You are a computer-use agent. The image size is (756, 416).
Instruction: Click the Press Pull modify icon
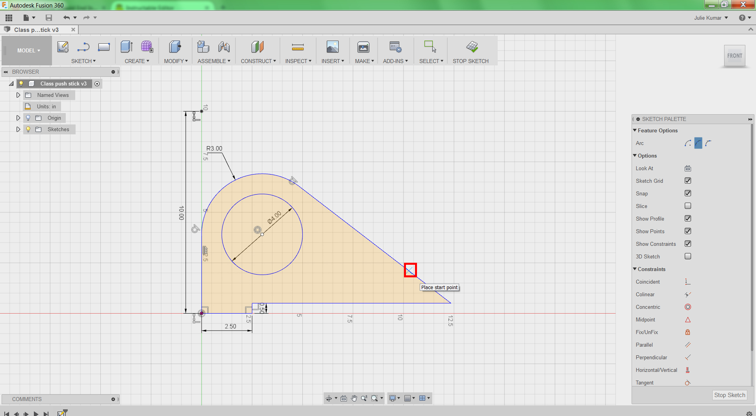pyautogui.click(x=175, y=47)
